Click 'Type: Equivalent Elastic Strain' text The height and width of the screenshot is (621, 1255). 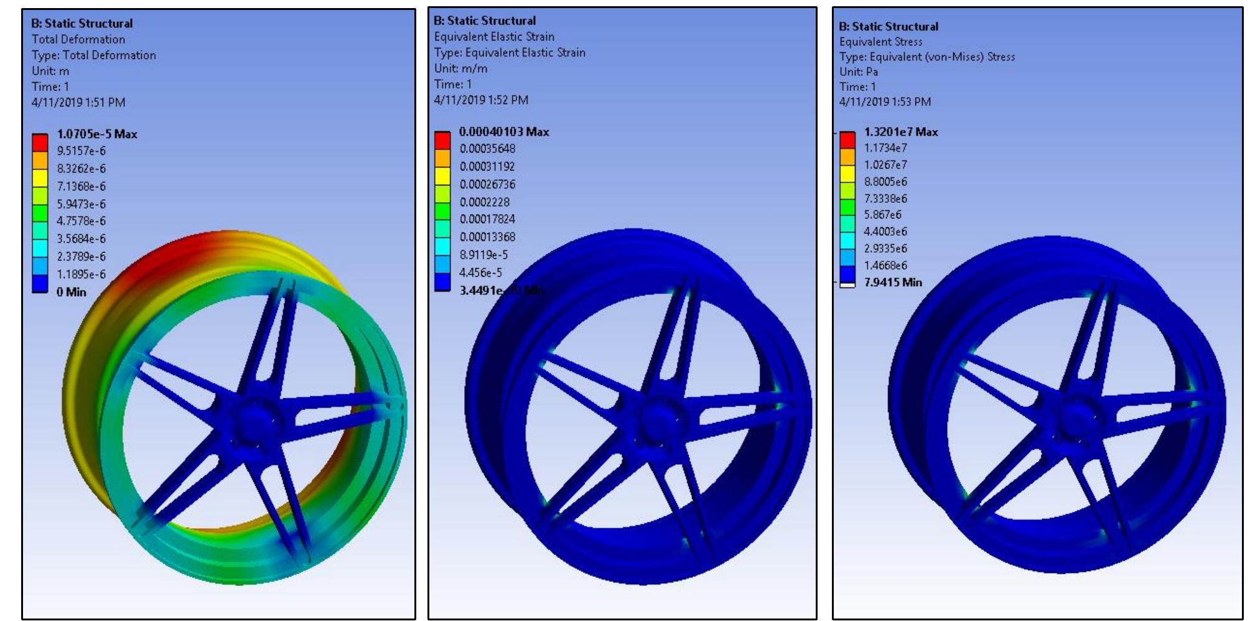point(510,52)
